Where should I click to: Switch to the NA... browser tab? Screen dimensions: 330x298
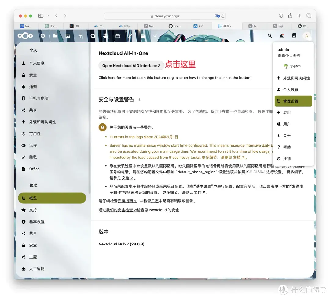26,26
